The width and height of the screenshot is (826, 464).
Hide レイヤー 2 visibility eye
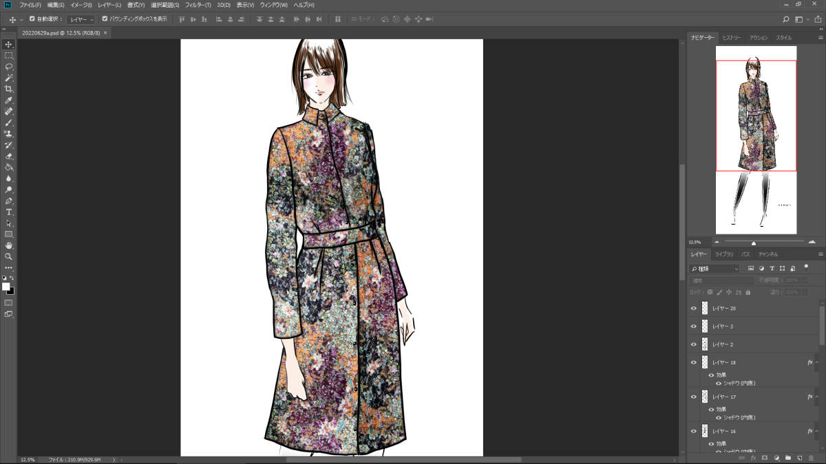coord(694,344)
